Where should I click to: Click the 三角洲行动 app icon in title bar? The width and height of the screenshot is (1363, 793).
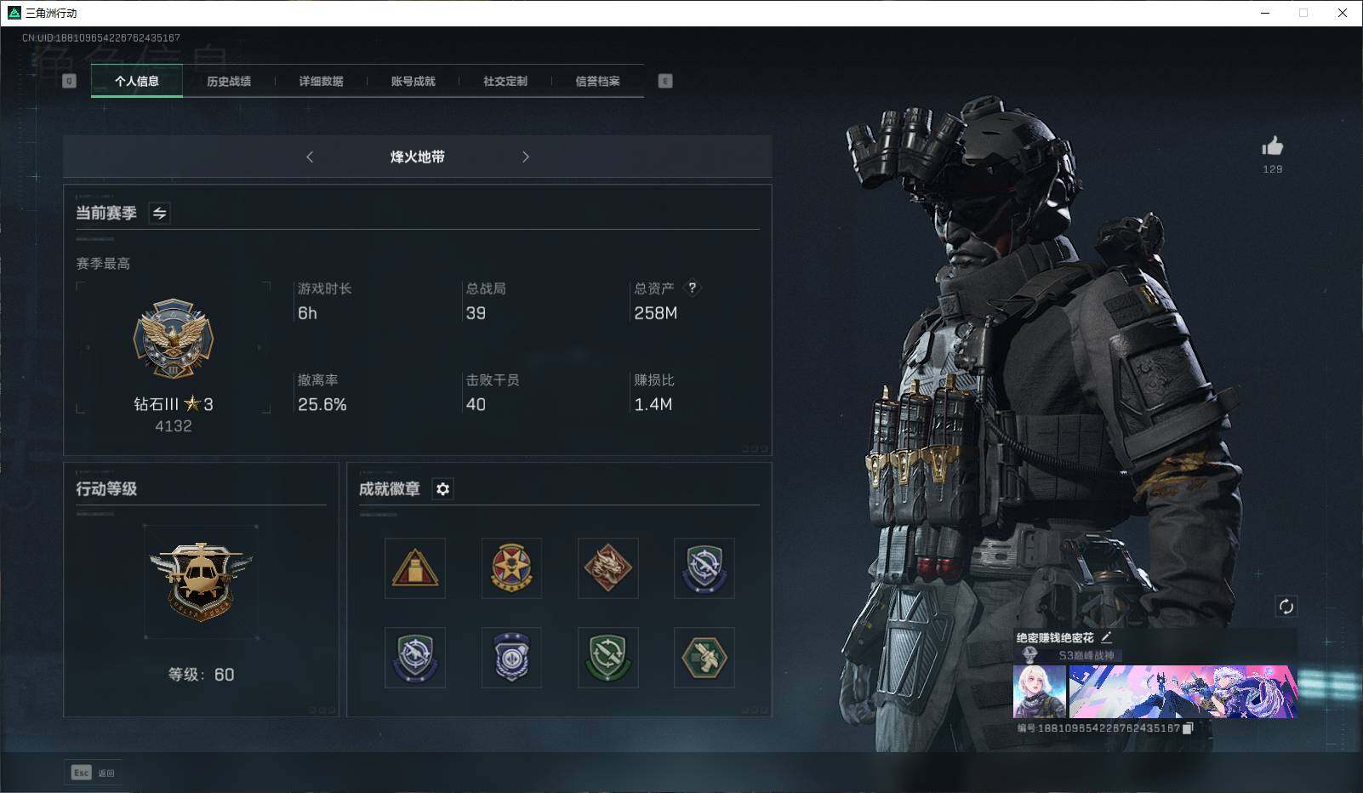click(x=14, y=13)
